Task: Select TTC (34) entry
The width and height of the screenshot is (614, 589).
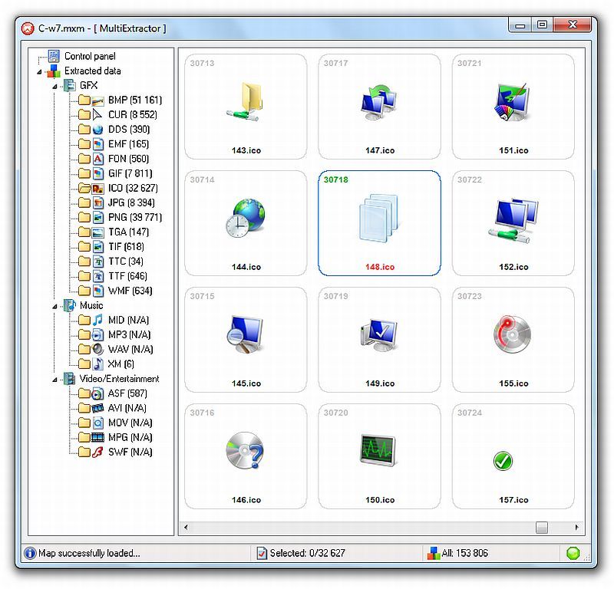Action: (126, 262)
